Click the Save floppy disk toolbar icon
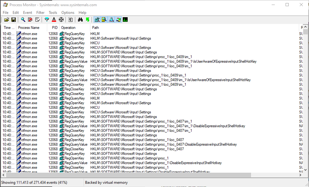309x187 pixels. (x=13, y=20)
